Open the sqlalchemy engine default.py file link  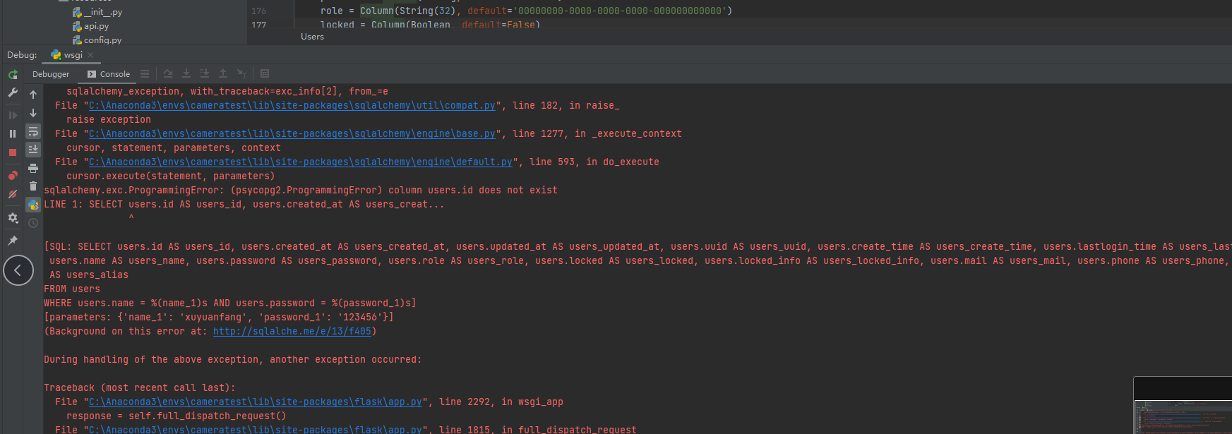(x=301, y=162)
